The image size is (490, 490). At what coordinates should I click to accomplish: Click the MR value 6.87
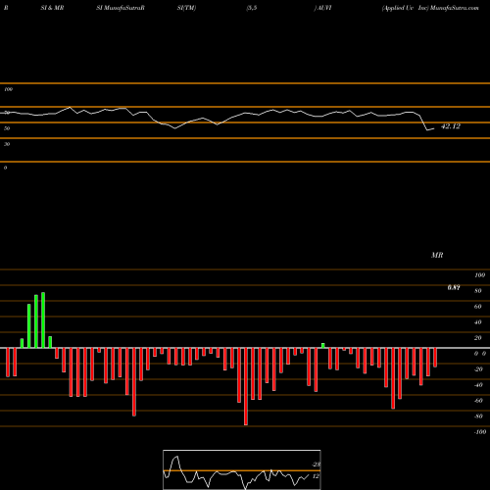(454, 287)
